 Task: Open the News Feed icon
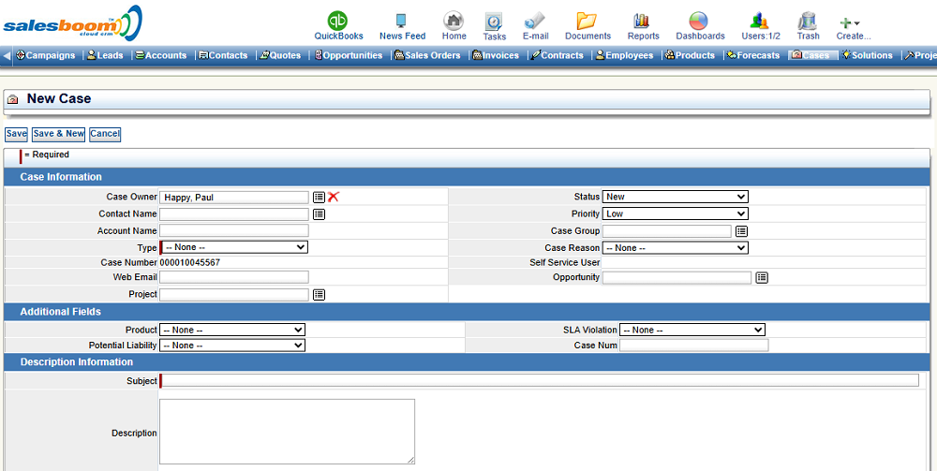pos(402,21)
